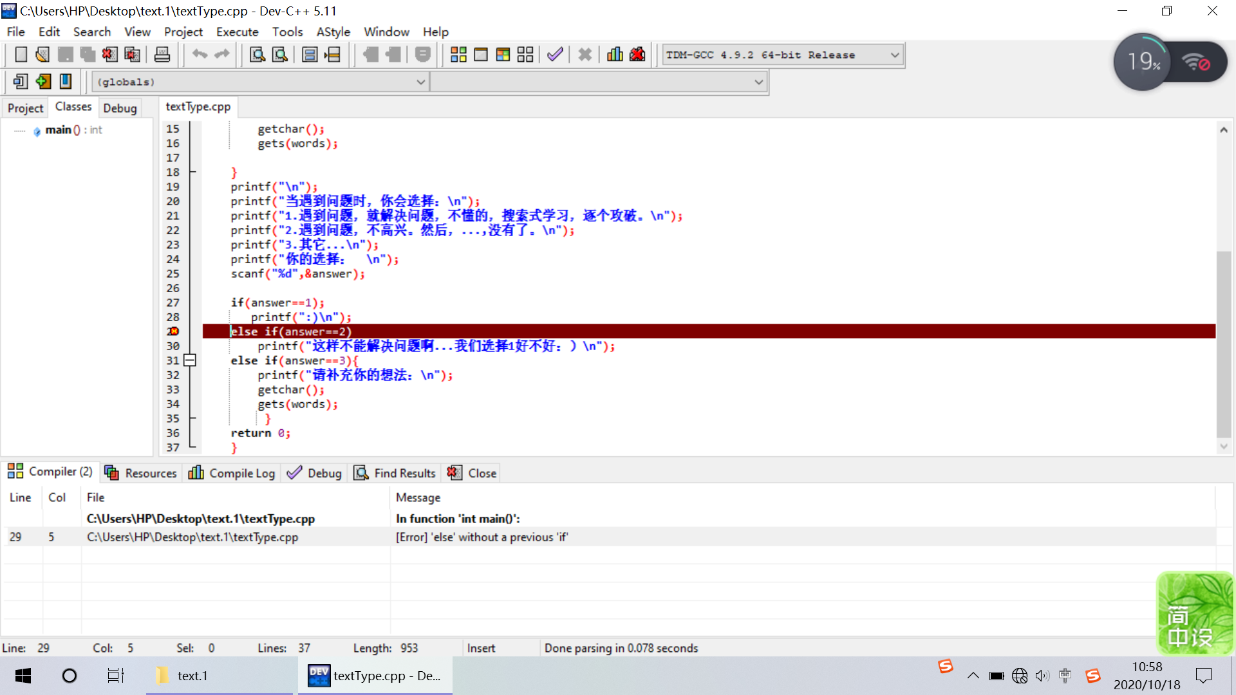Click the Print toolbar icon

(x=162, y=55)
